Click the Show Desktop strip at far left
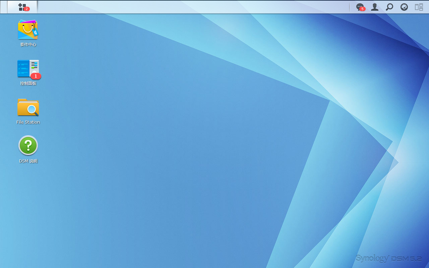Screen dimensions: 429x268 tap(3, 7)
